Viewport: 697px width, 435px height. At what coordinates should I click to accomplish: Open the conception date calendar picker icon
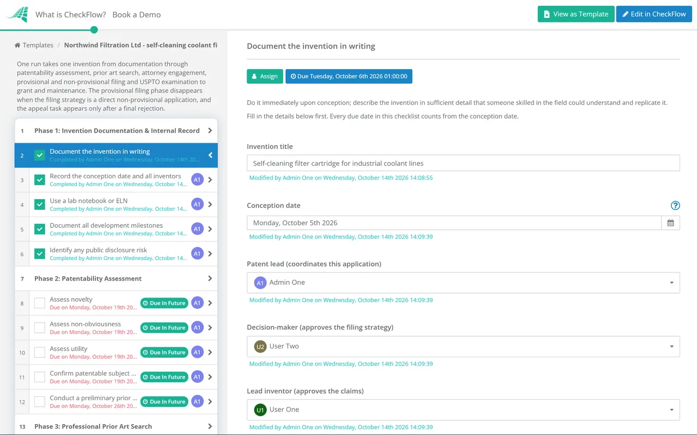(x=670, y=223)
